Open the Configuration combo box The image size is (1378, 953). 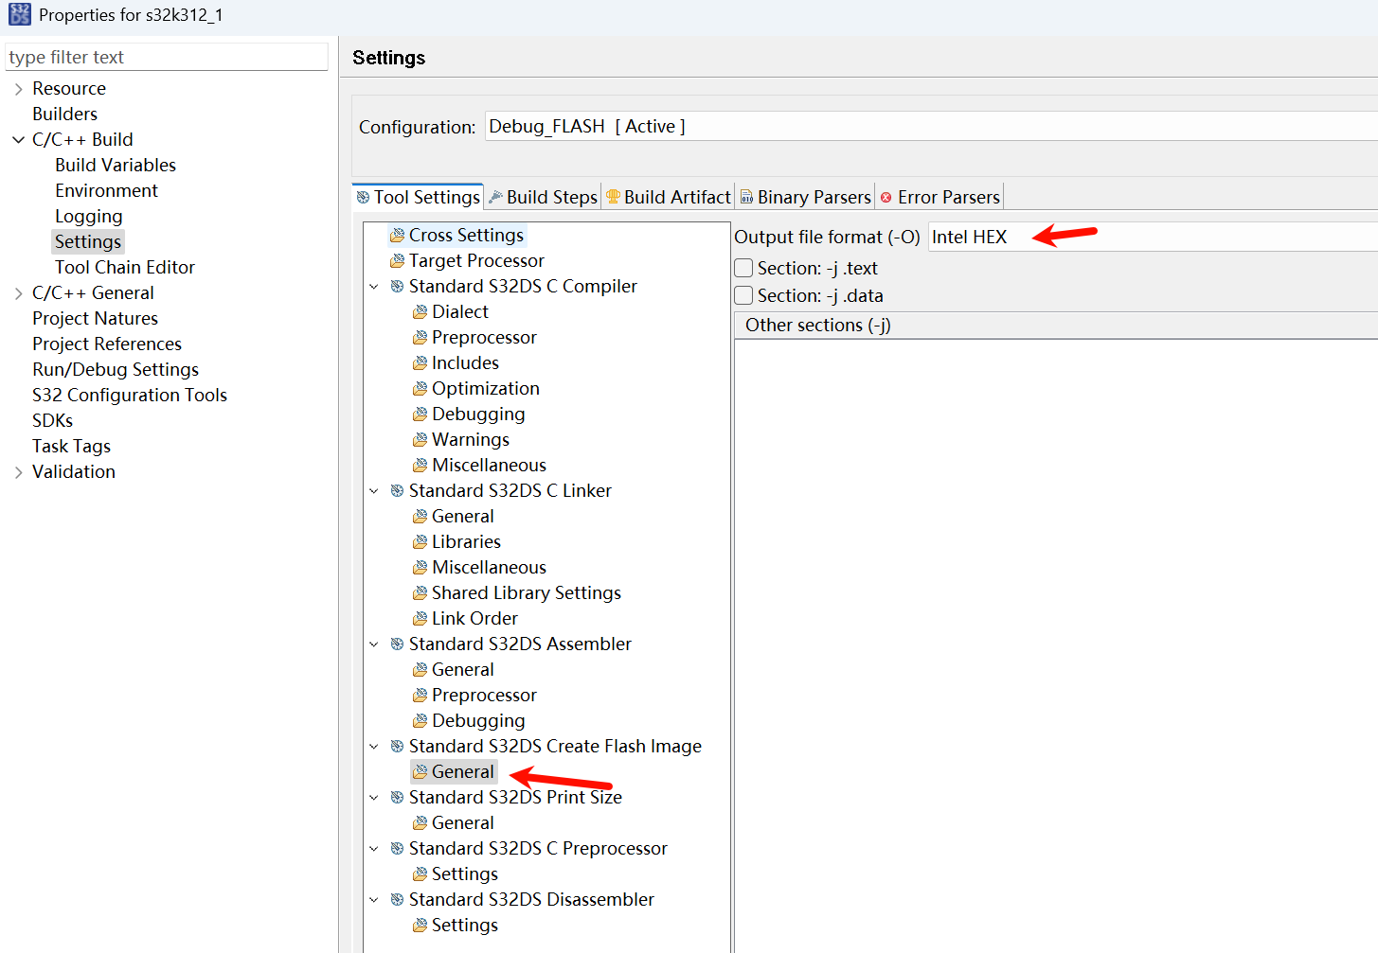tap(932, 127)
